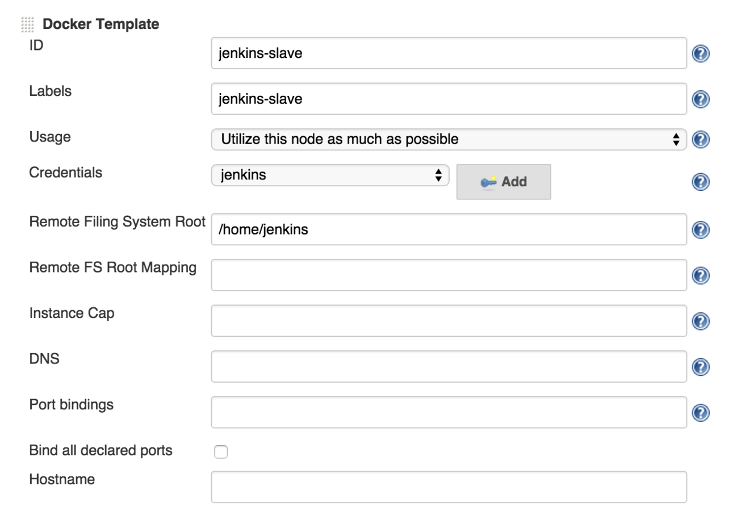This screenshot has height=511, width=732.
Task: Click the Labels field label
Action: 51,91
